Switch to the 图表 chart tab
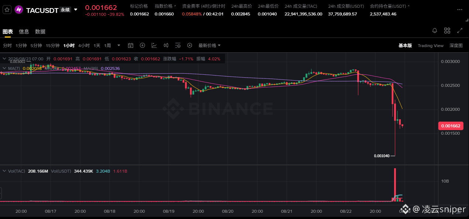Viewport: 469px width, 219px height. (8, 32)
